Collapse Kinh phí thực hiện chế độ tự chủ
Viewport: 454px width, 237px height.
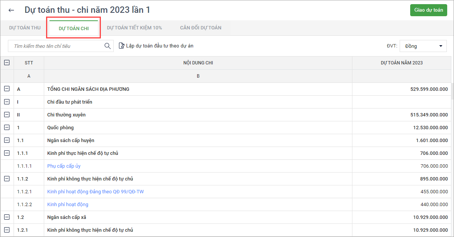[7, 153]
